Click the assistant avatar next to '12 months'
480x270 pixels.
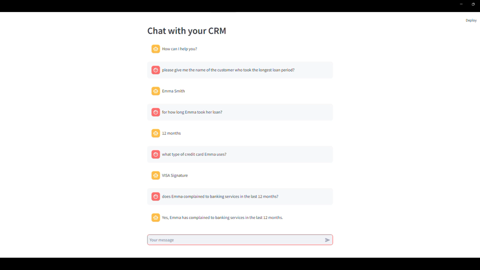coord(156,133)
